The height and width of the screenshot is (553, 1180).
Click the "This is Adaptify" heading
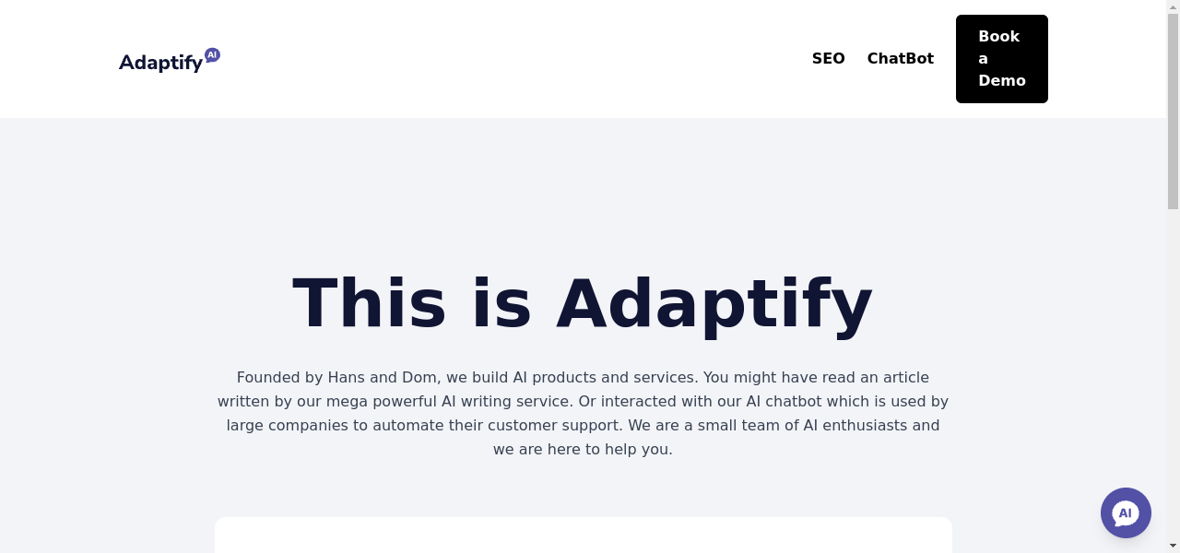(x=583, y=303)
